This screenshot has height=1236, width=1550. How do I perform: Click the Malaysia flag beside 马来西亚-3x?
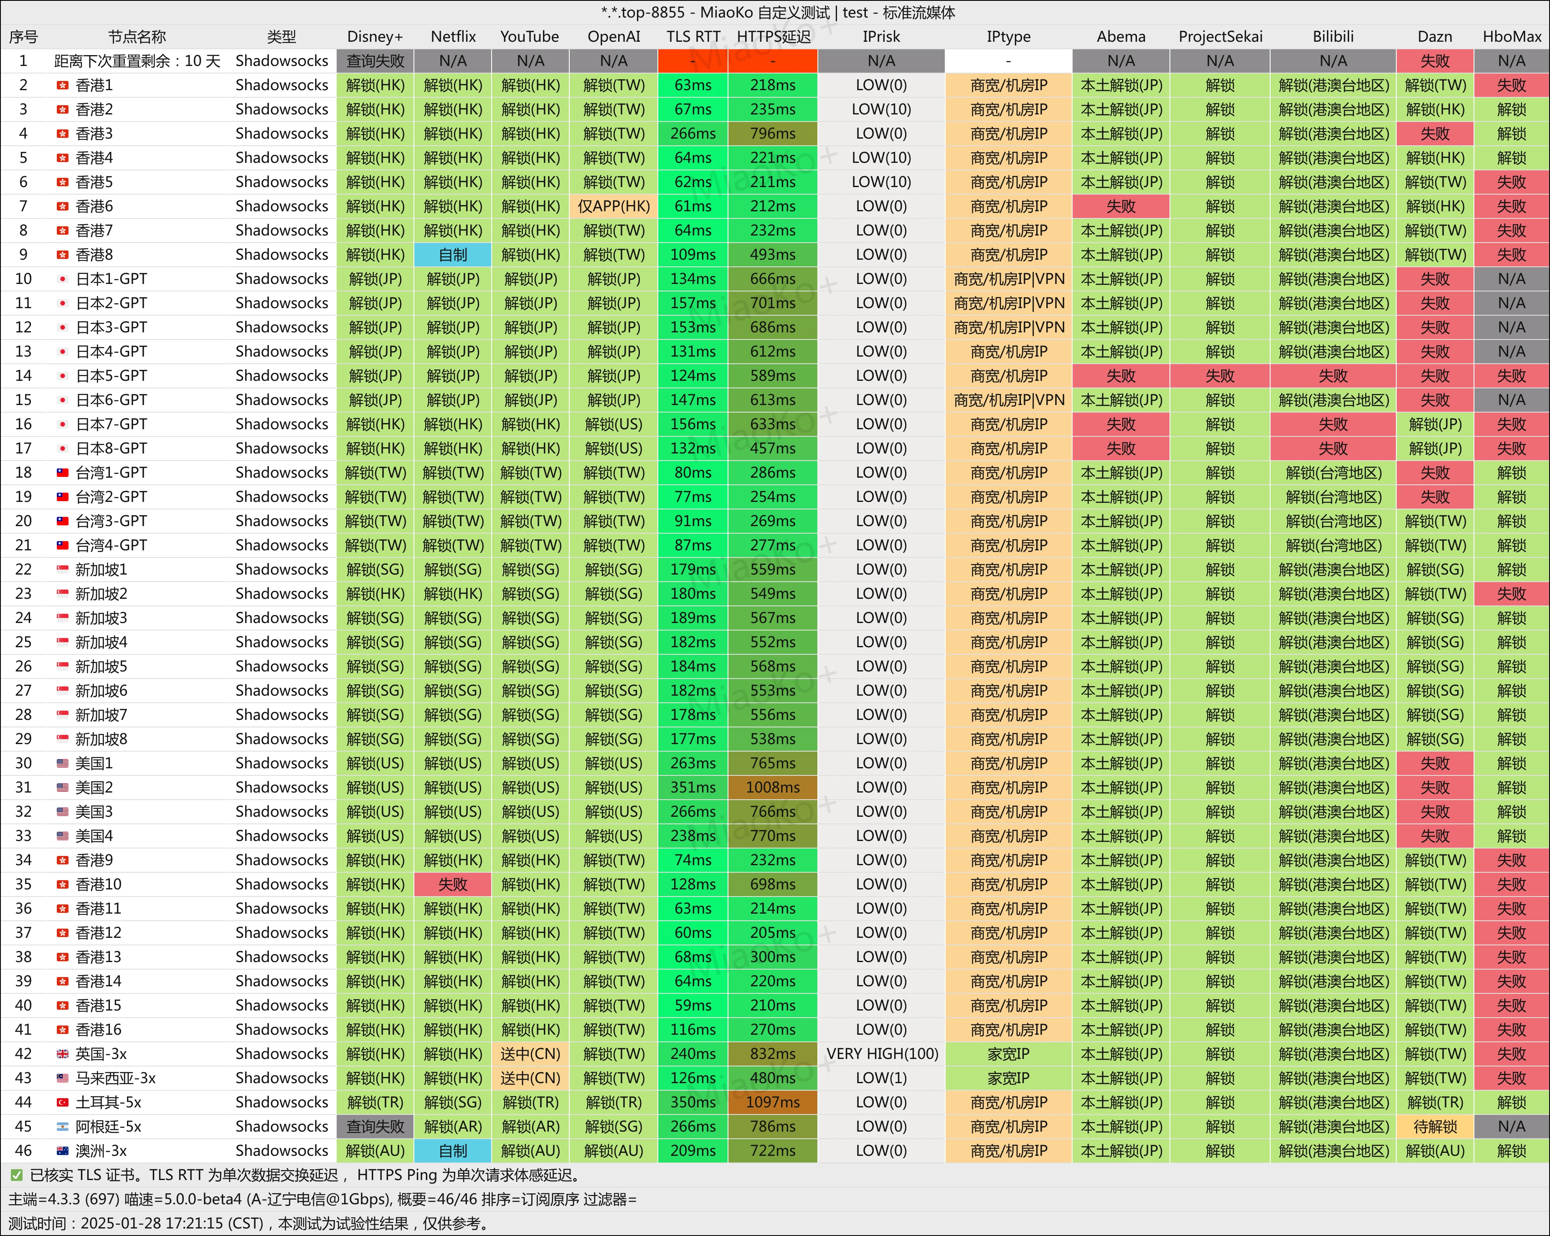(63, 1078)
